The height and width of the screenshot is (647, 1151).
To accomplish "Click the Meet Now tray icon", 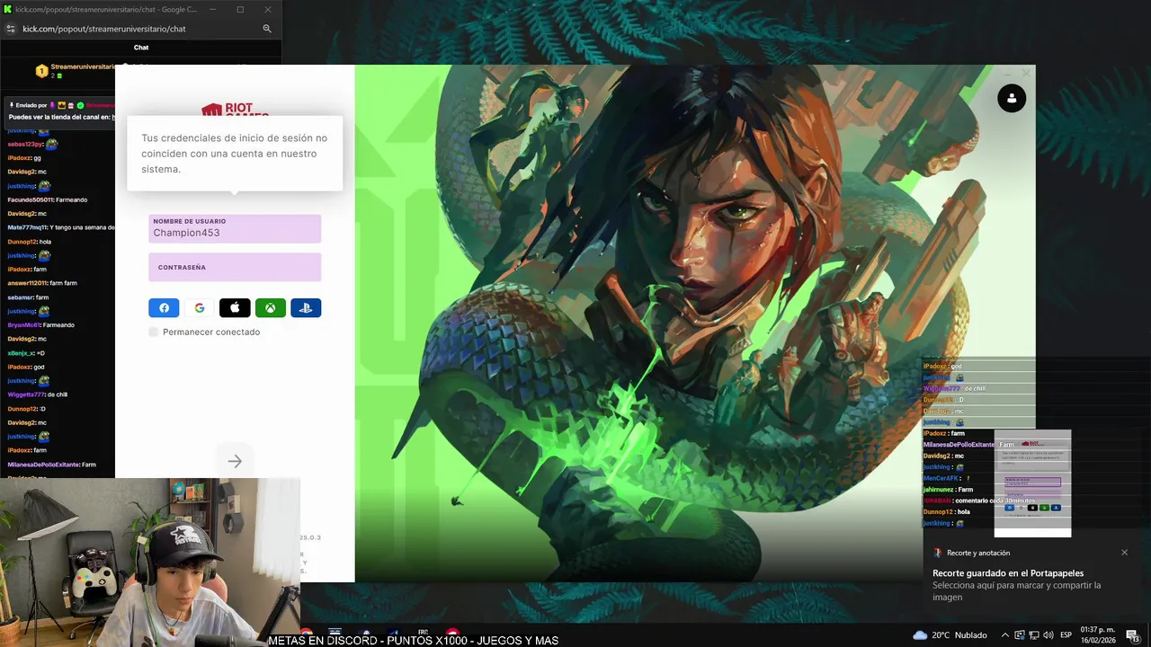I will (1020, 635).
